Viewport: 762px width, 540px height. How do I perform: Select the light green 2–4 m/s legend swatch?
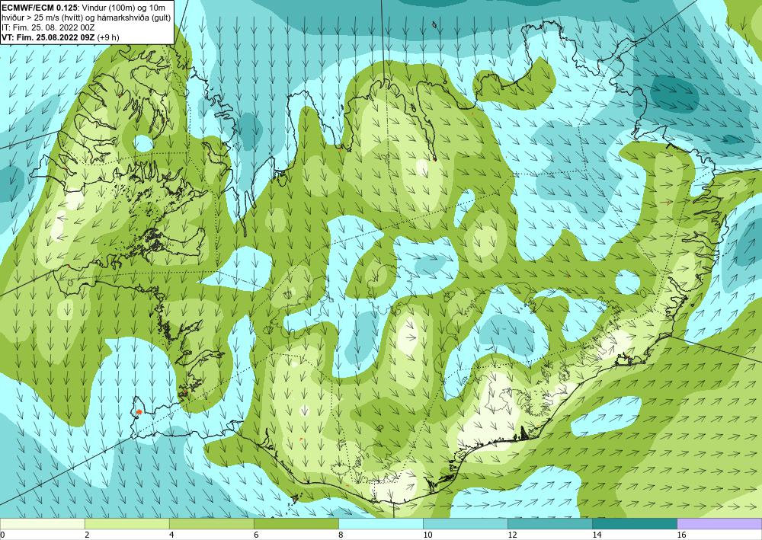pos(126,524)
